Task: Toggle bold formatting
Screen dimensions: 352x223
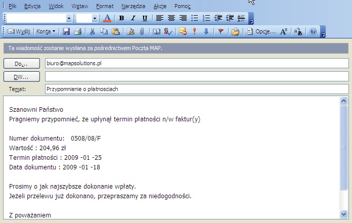Action: tap(121, 18)
